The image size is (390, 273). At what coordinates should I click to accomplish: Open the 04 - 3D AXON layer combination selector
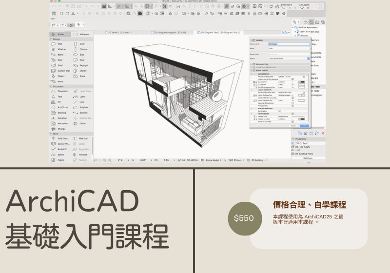pos(188,160)
